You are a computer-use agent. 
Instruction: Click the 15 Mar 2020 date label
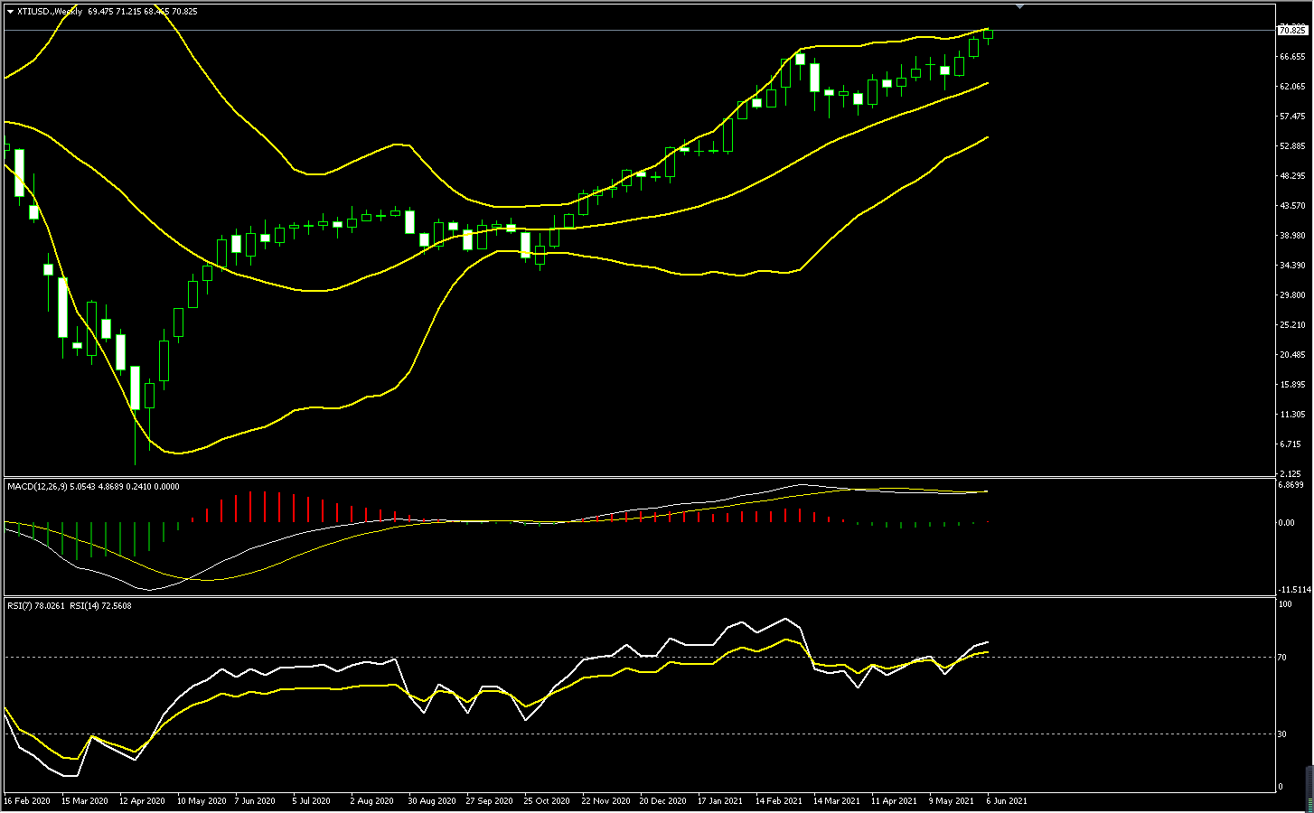point(85,801)
